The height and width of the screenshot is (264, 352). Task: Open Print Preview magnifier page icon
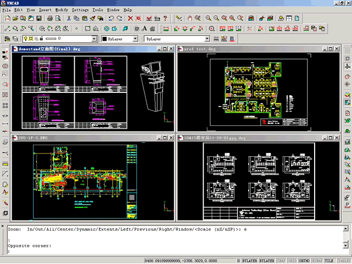(58, 18)
